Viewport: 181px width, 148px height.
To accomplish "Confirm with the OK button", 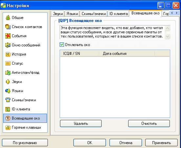I will 90,143.
